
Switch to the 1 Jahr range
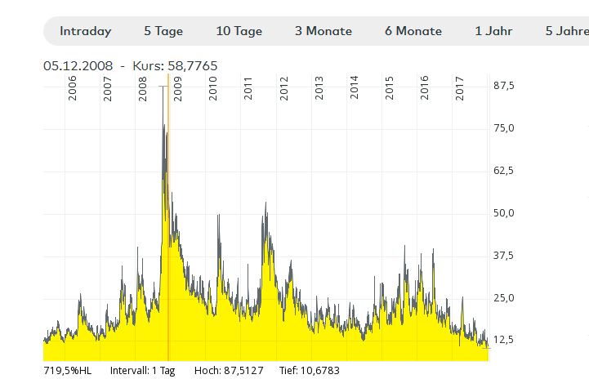(493, 31)
